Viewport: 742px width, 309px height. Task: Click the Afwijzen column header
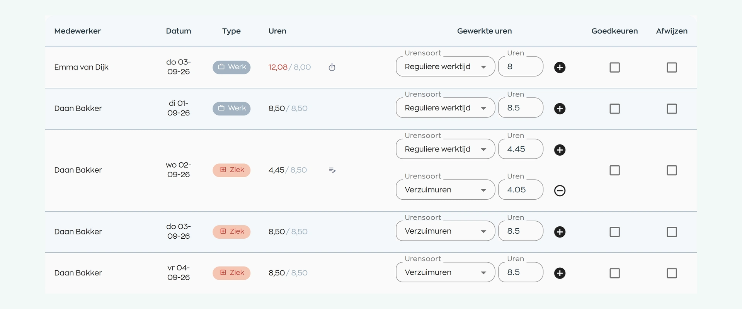pos(672,31)
